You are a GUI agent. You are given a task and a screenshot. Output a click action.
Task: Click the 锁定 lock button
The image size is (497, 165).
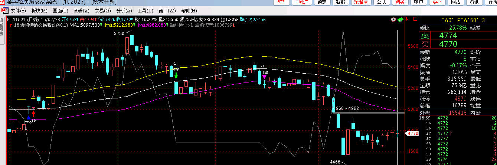tap(322, 2)
